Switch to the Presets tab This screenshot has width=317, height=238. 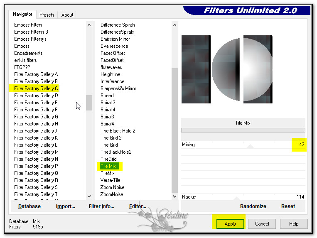tap(47, 15)
